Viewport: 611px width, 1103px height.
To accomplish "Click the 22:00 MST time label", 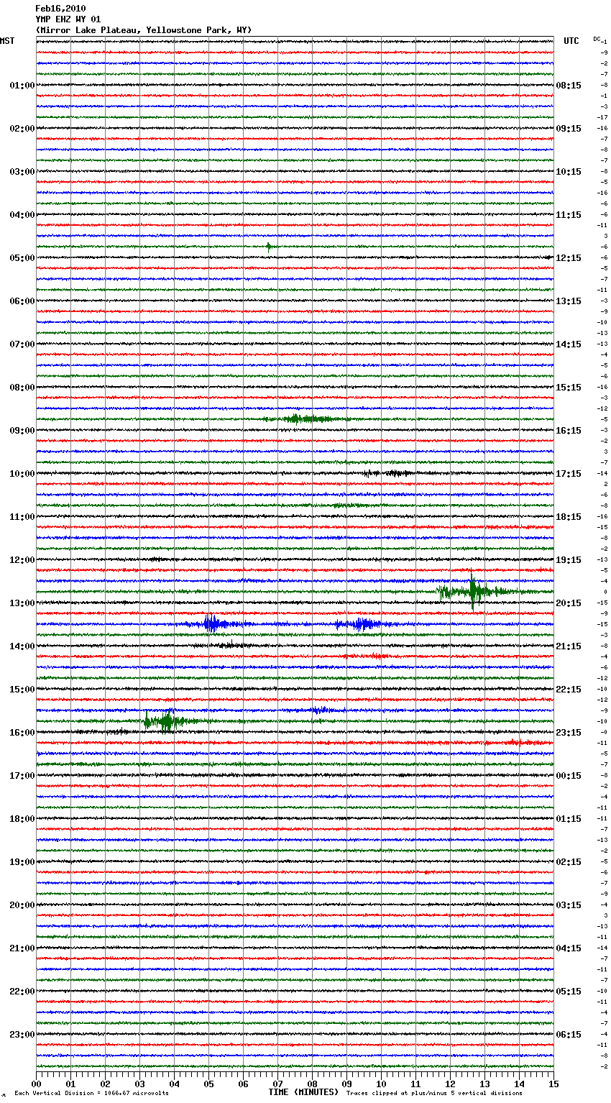I will click(22, 992).
